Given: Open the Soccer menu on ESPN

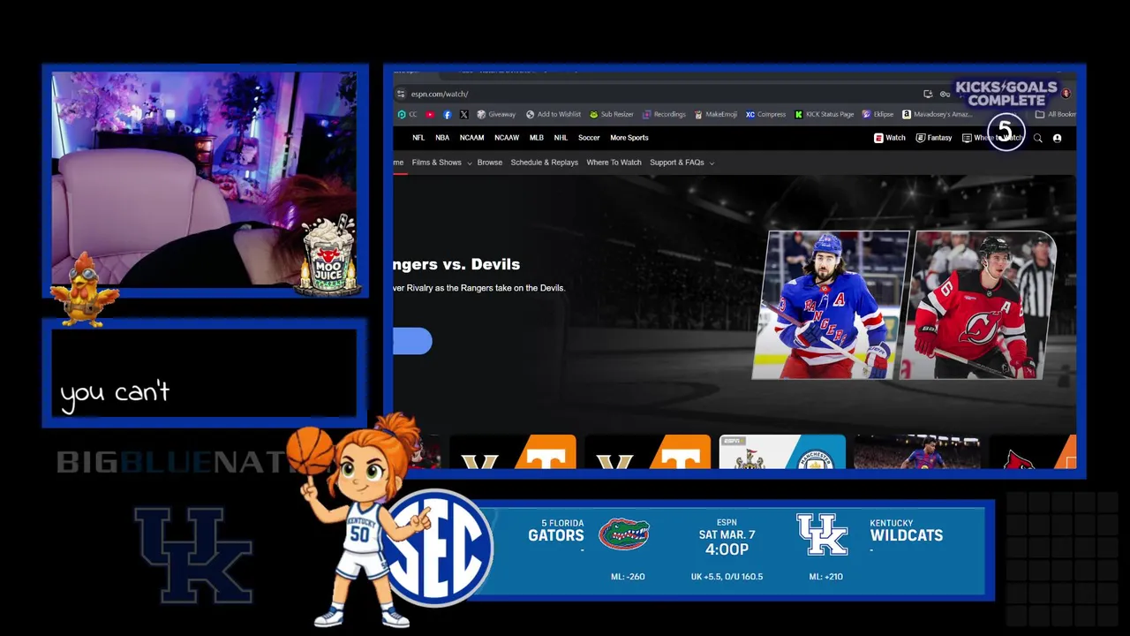Looking at the screenshot, I should (589, 138).
